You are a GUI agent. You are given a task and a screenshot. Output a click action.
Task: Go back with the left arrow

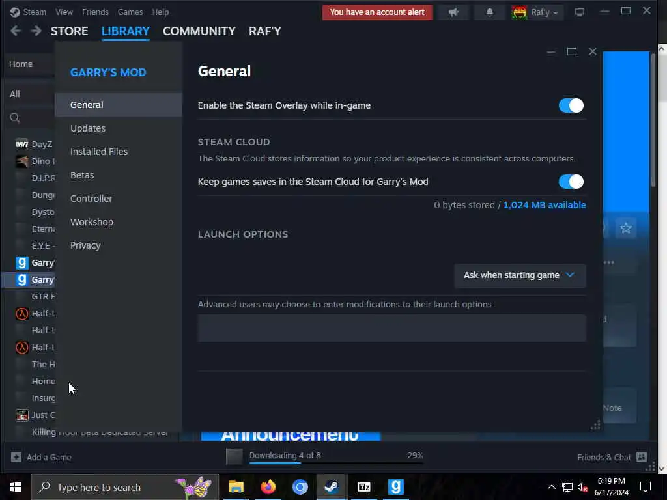(x=16, y=31)
